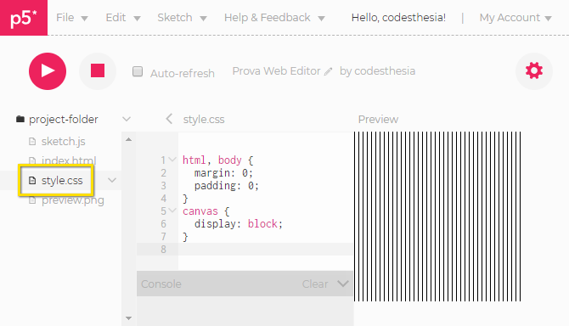Open the My Account menu
Viewport: 569px width, 326px height.
[x=515, y=18]
